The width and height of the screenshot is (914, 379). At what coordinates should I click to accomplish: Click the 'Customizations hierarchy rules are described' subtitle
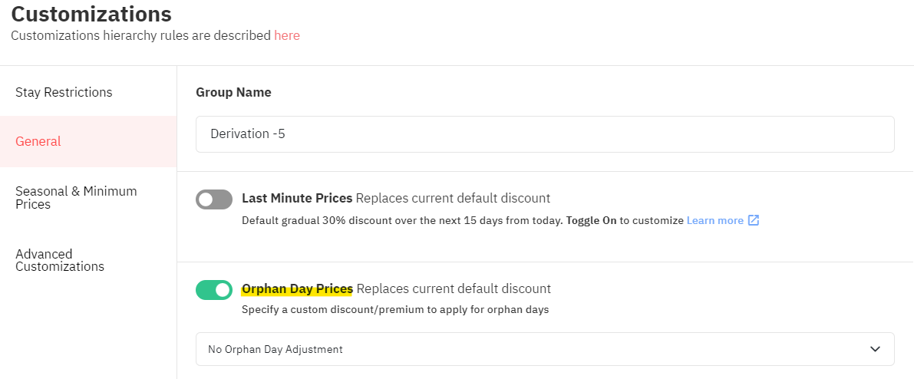coord(141,35)
